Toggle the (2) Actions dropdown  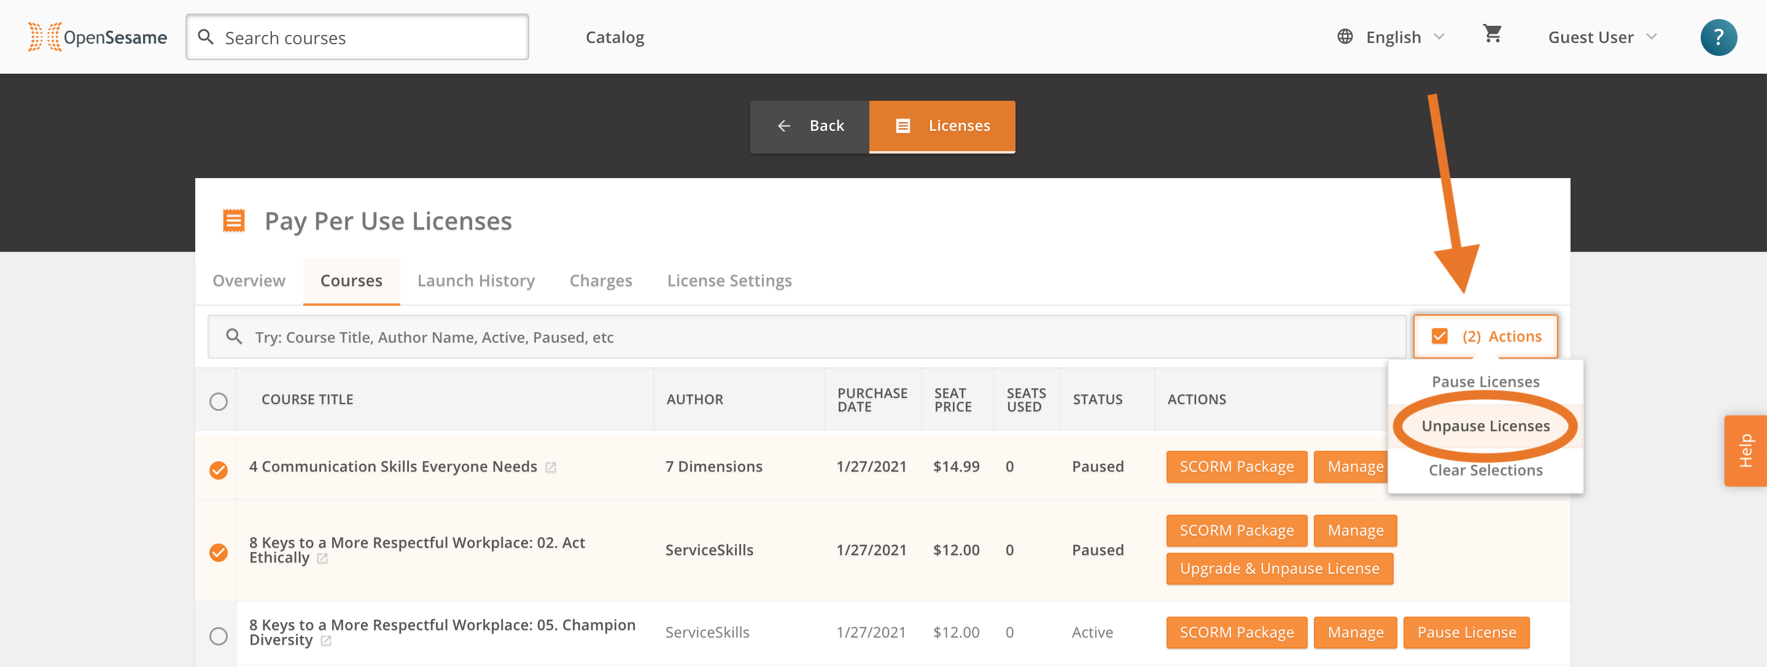tap(1485, 336)
